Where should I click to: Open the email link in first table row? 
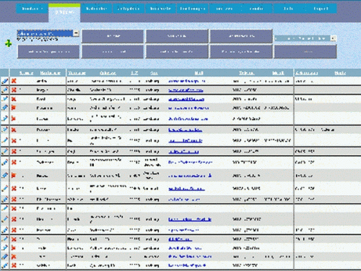point(186,81)
